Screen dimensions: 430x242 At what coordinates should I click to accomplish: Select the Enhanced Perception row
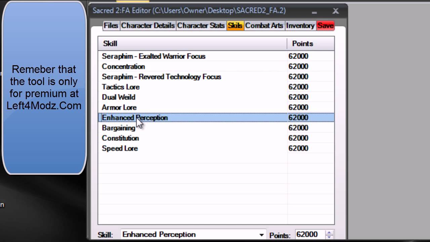[216, 118]
